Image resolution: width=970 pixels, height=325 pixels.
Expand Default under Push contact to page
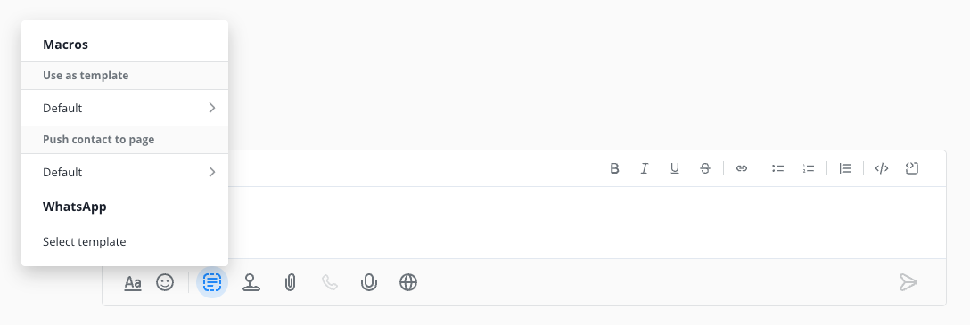[x=125, y=172]
